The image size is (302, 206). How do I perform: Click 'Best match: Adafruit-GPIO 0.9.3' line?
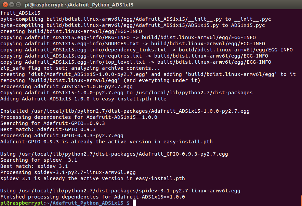[48, 129]
